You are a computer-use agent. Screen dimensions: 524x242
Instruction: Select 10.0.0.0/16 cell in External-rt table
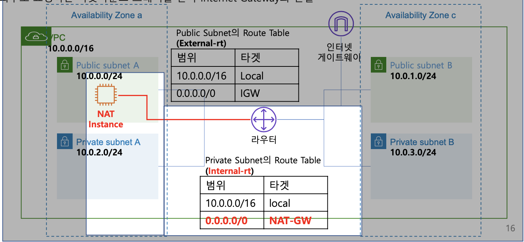pos(203,75)
